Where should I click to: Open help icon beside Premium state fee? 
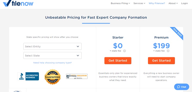coord(168,51)
